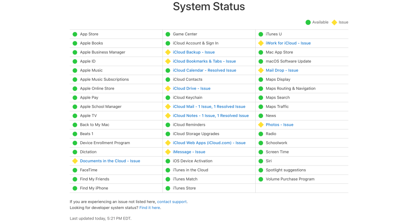
Task: Click green status dot beside iCloud Keychain
Action: click(168, 97)
